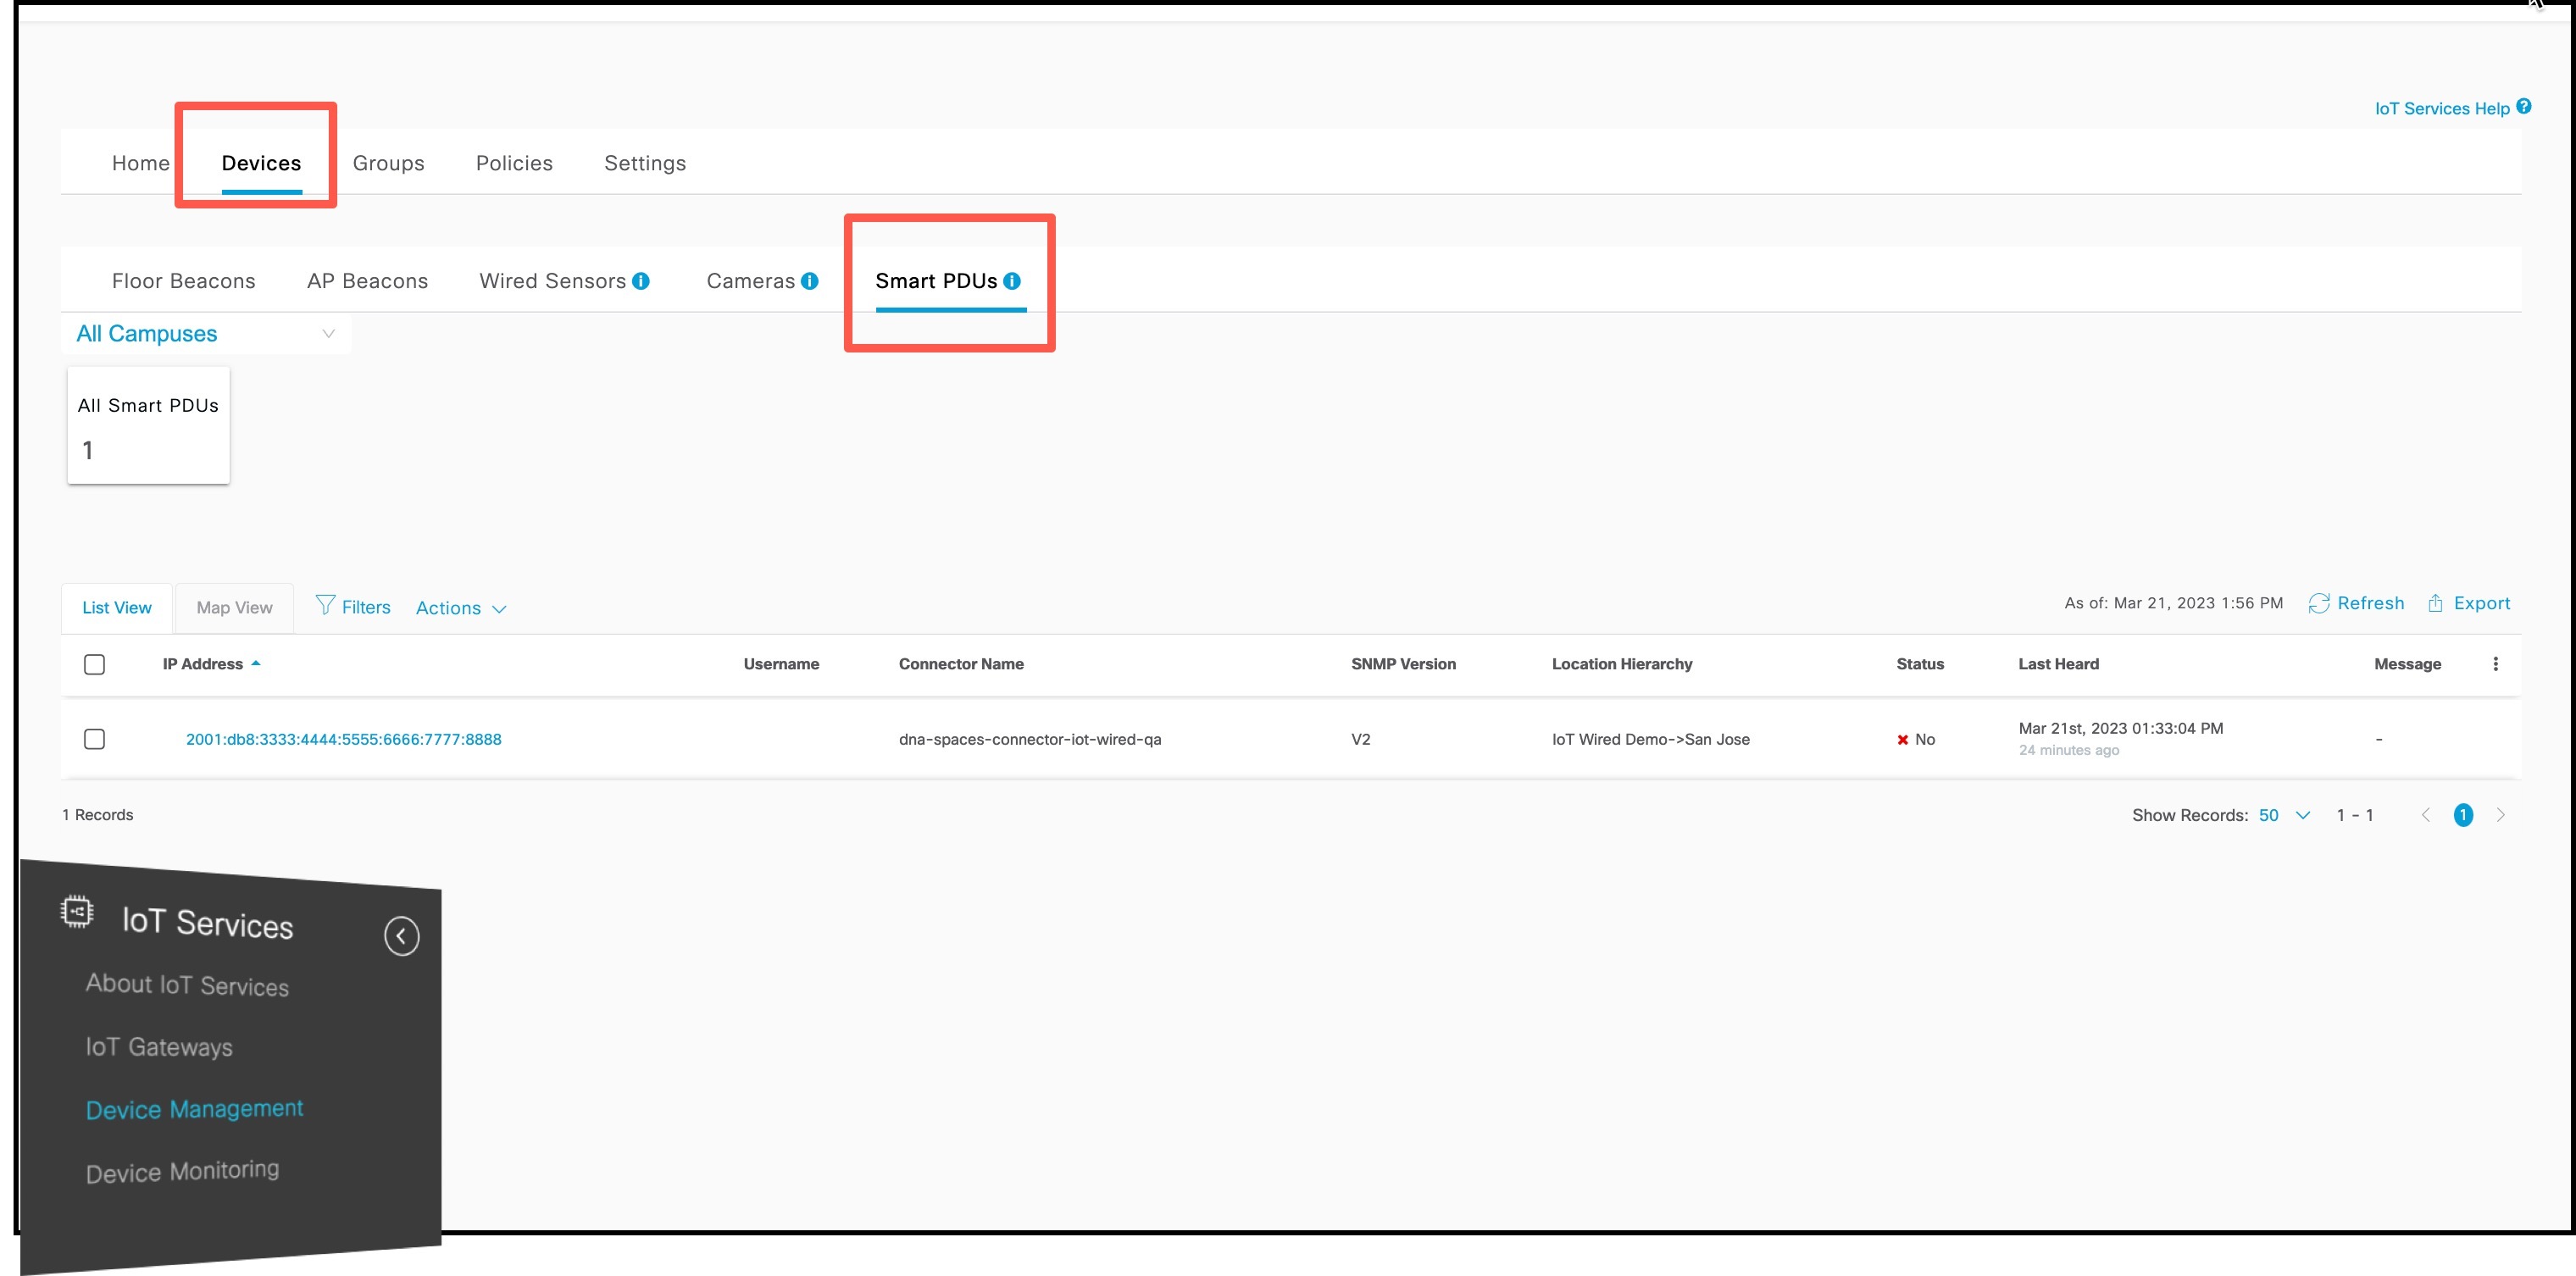Open the table column options three-dot menu
Viewport: 2576px width, 1276px height.
[2496, 664]
